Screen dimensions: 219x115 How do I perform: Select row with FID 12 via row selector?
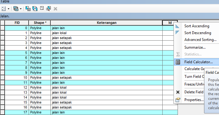(2, 87)
